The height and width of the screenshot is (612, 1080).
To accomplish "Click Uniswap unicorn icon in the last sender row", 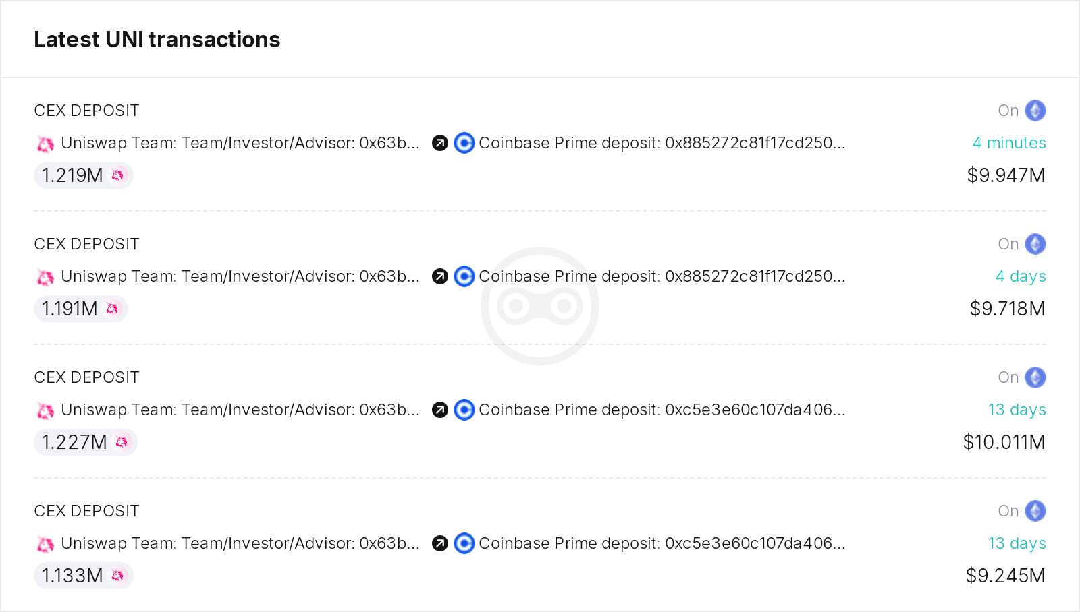I will pyautogui.click(x=45, y=544).
